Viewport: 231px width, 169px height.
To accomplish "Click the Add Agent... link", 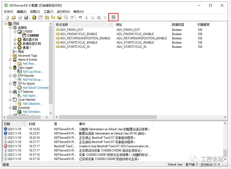I will 30,96.
